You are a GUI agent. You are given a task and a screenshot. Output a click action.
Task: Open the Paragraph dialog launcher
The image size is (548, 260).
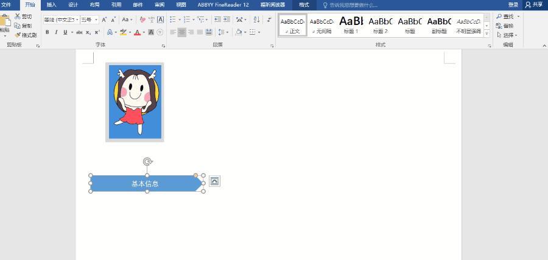pyautogui.click(x=272, y=46)
